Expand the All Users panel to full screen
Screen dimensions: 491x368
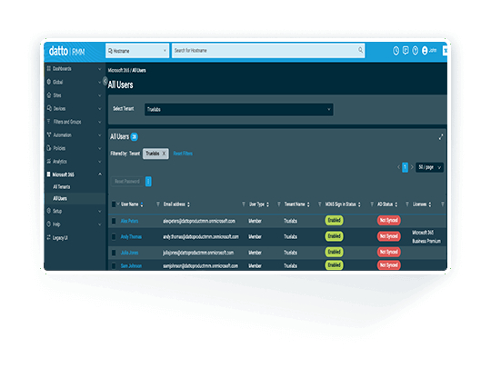coord(441,137)
